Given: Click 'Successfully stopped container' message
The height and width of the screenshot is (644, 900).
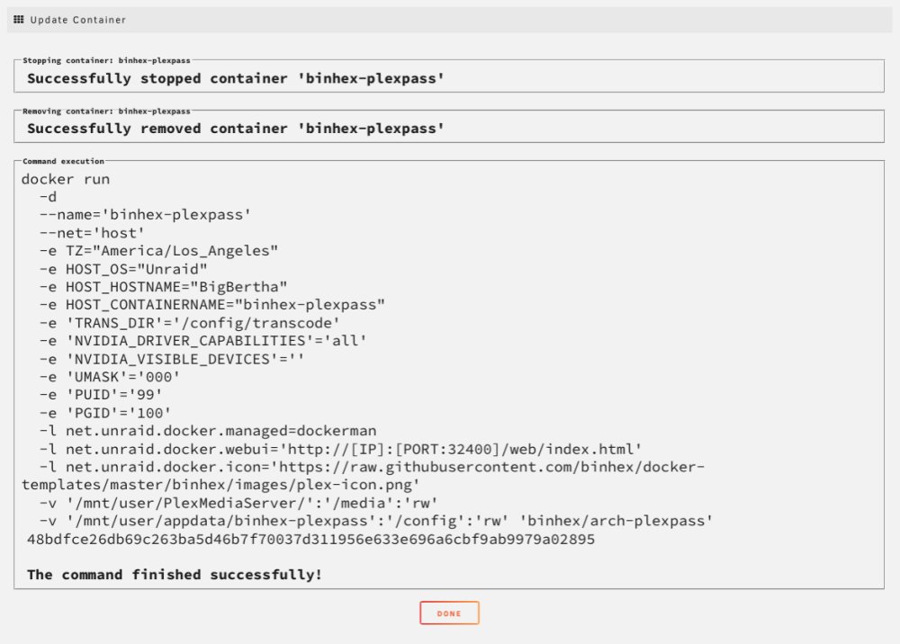Looking at the screenshot, I should 236,78.
